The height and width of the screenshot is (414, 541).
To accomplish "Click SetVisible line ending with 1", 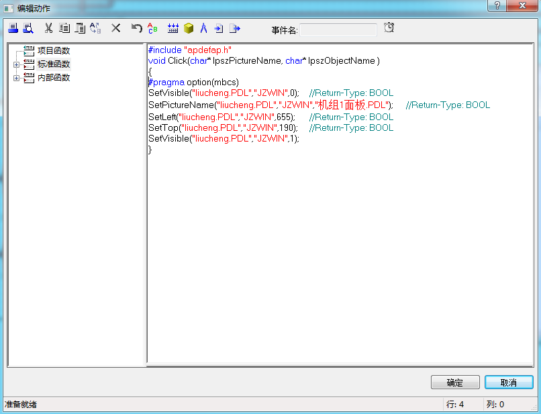I will [224, 138].
